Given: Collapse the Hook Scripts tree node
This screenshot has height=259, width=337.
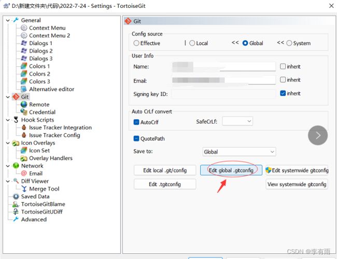Looking at the screenshot, I should pyautogui.click(x=8, y=120).
